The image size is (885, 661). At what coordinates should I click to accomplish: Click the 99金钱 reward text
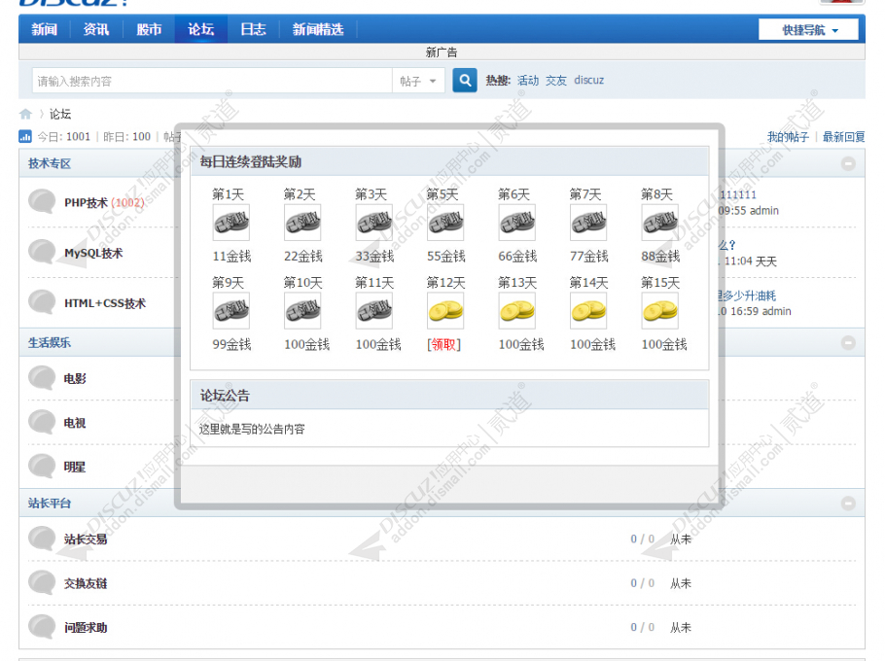pos(231,345)
